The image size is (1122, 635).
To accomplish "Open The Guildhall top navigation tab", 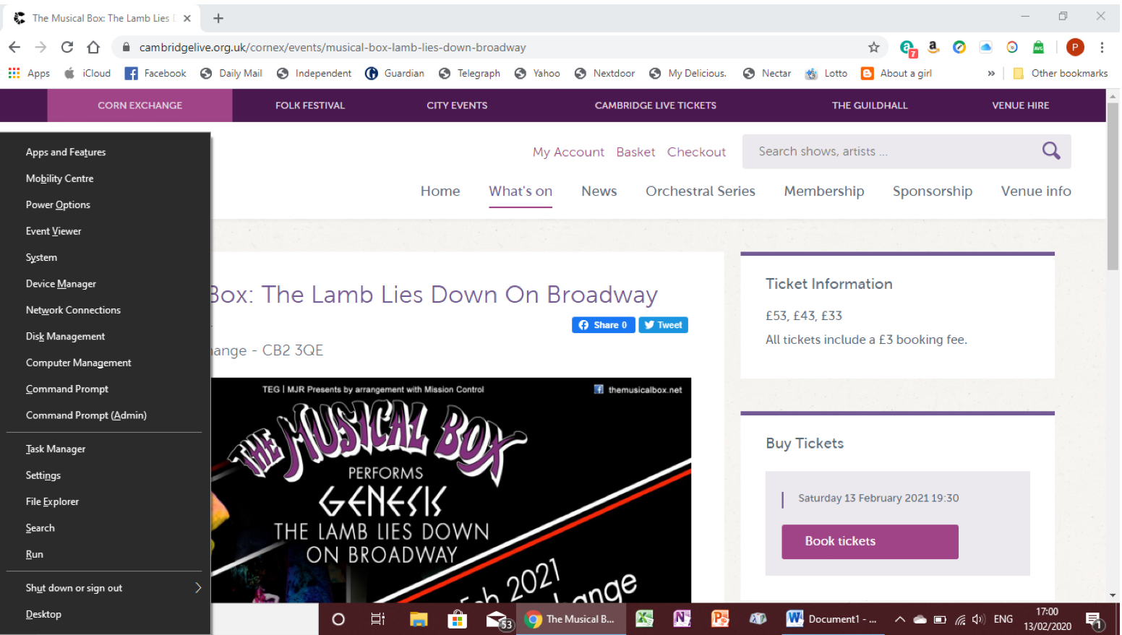I will point(869,105).
